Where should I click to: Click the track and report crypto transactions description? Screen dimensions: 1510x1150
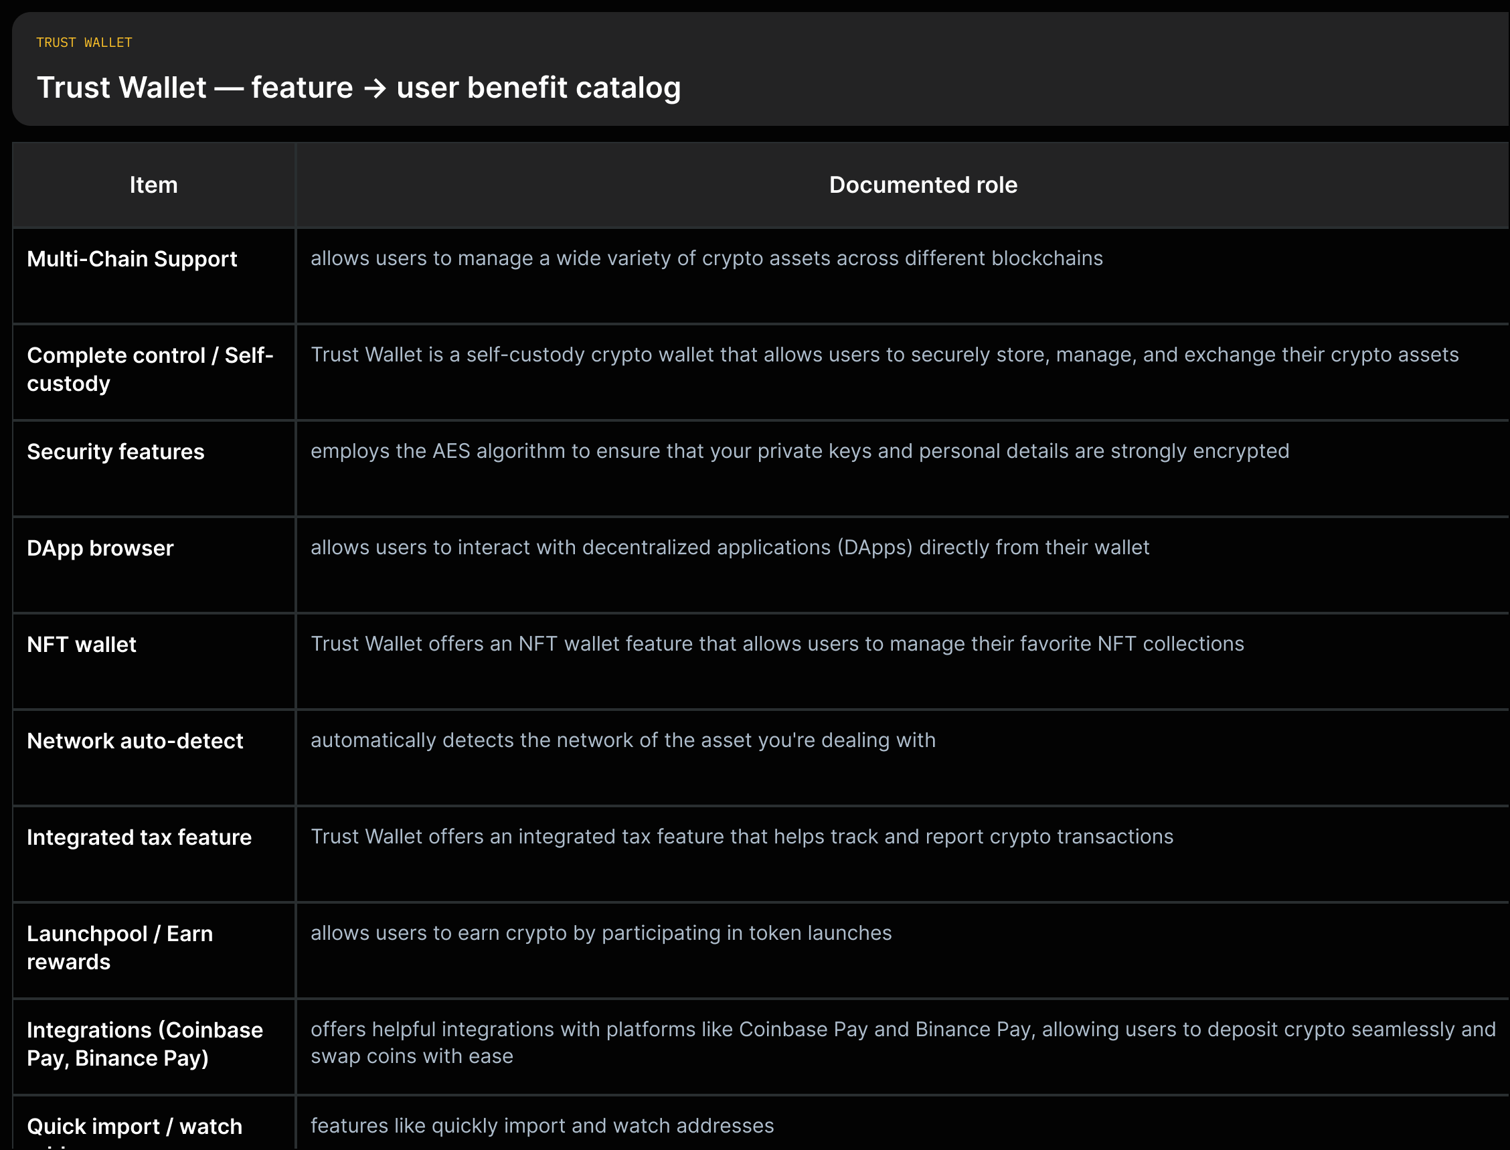click(742, 837)
